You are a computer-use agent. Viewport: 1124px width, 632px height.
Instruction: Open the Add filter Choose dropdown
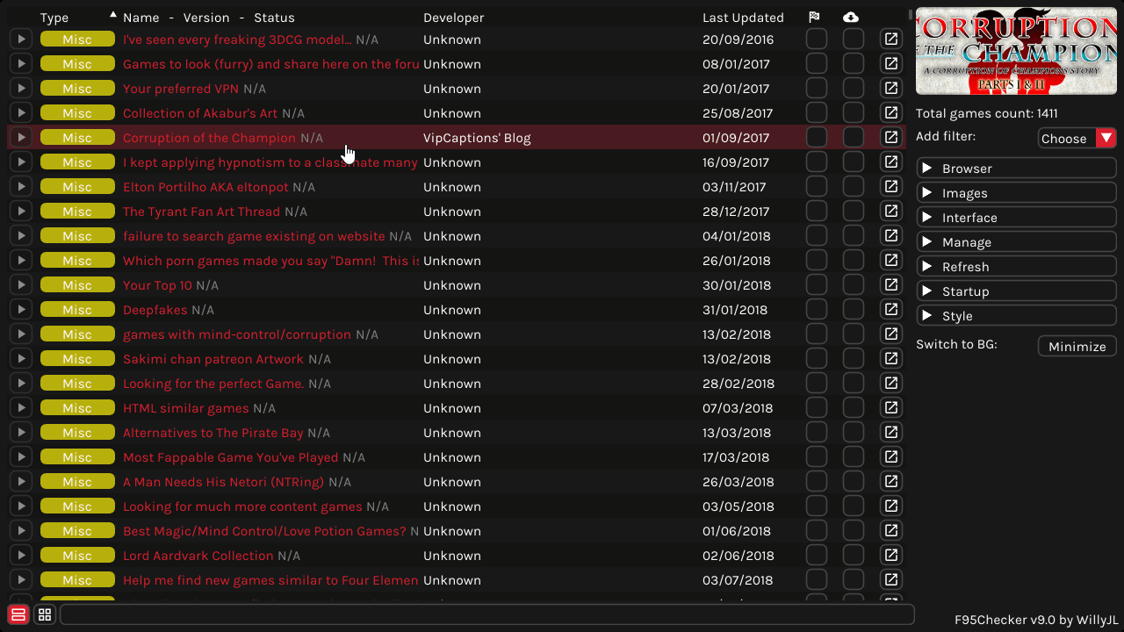click(x=1077, y=139)
